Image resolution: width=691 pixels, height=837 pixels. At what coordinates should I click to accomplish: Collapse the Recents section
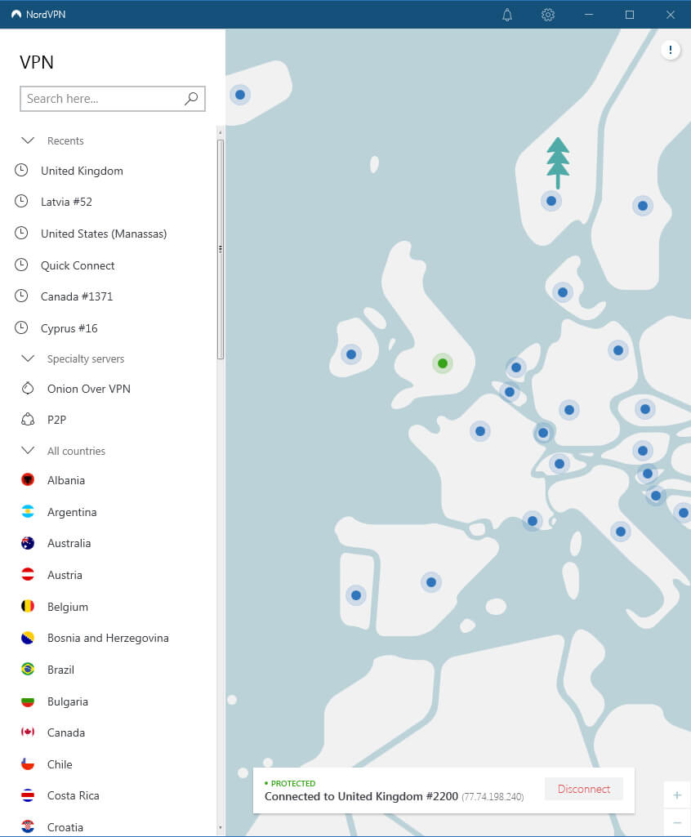(28, 140)
